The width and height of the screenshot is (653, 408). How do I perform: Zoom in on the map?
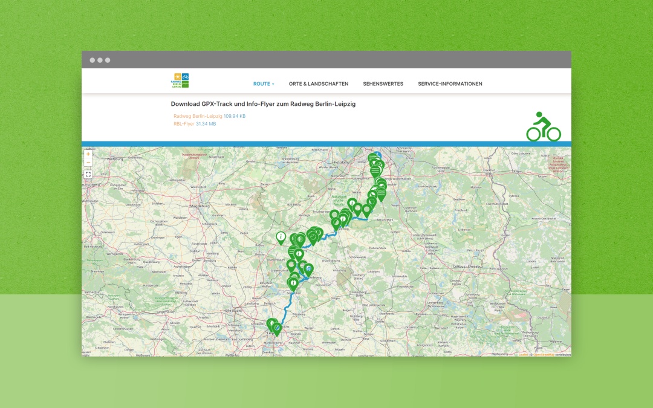[x=88, y=154]
